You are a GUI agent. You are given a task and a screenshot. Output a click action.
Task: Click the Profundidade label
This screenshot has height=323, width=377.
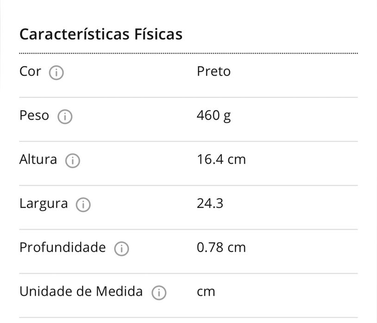pyautogui.click(x=63, y=247)
